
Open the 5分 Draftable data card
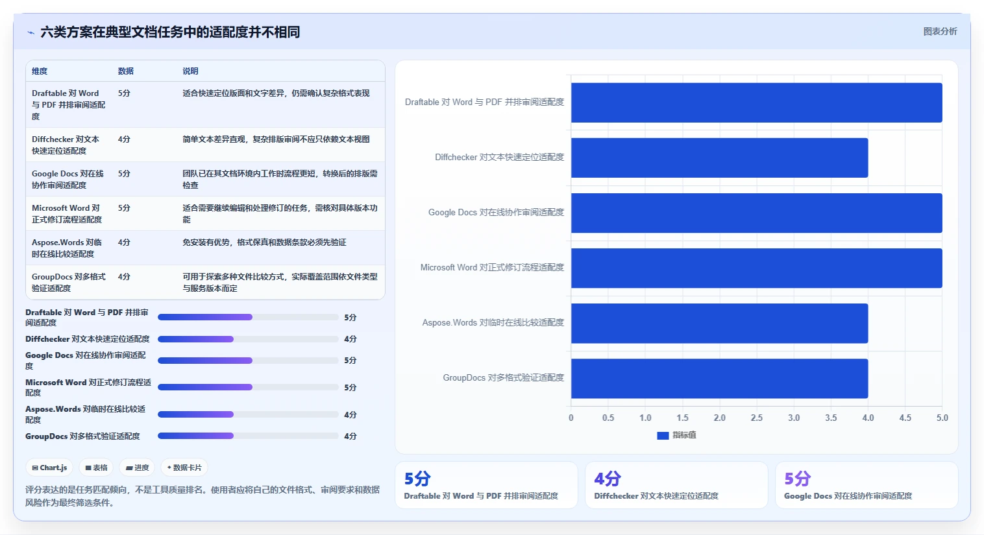[486, 485]
